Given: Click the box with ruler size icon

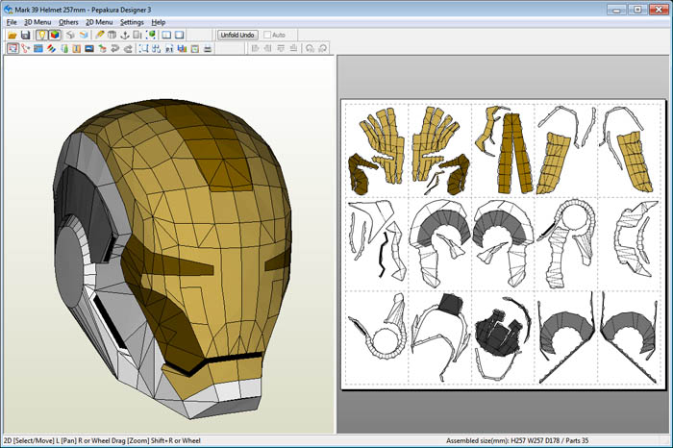Looking at the screenshot, I should tap(137, 36).
